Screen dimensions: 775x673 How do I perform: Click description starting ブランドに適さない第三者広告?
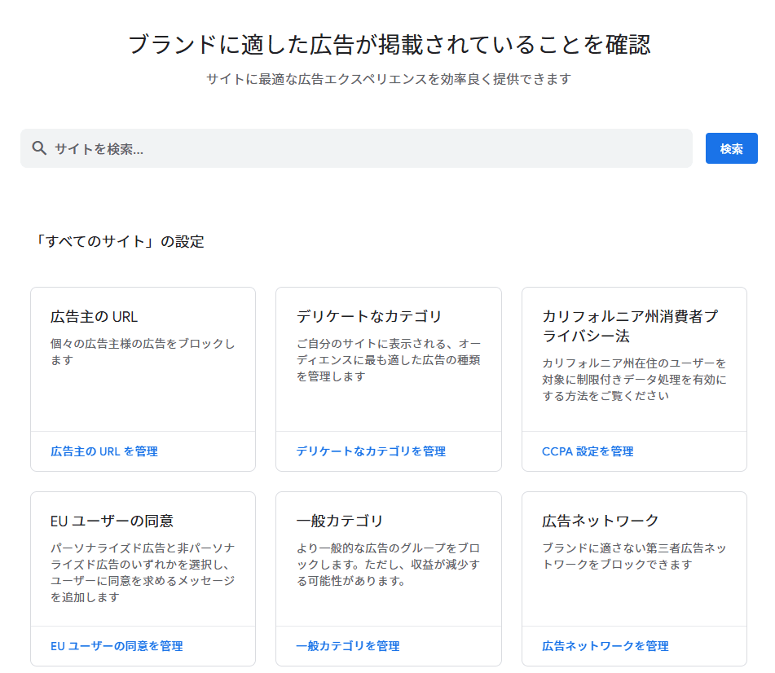pos(634,556)
